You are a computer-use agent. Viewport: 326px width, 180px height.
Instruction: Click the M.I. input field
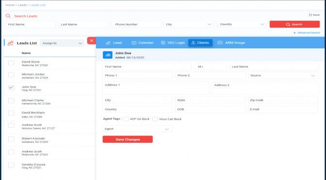[211, 67]
